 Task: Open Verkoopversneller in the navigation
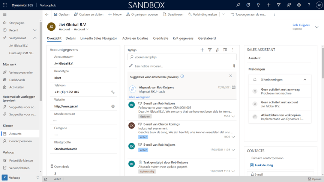point(20,72)
